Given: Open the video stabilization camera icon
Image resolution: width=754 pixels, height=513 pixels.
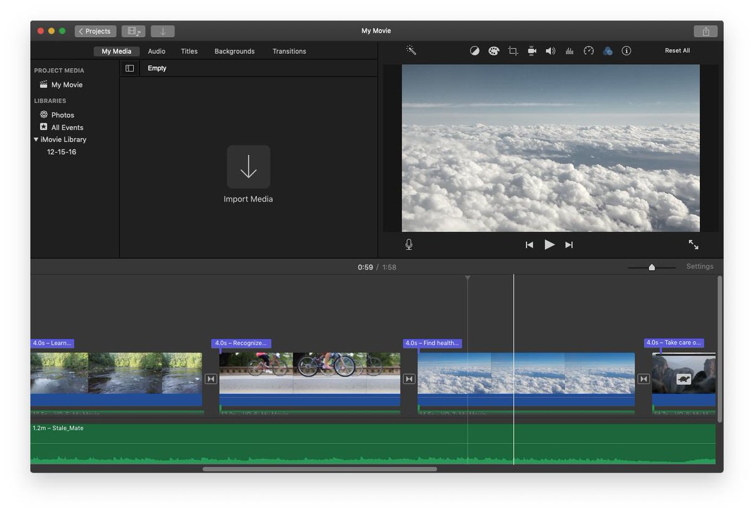Looking at the screenshot, I should (532, 51).
